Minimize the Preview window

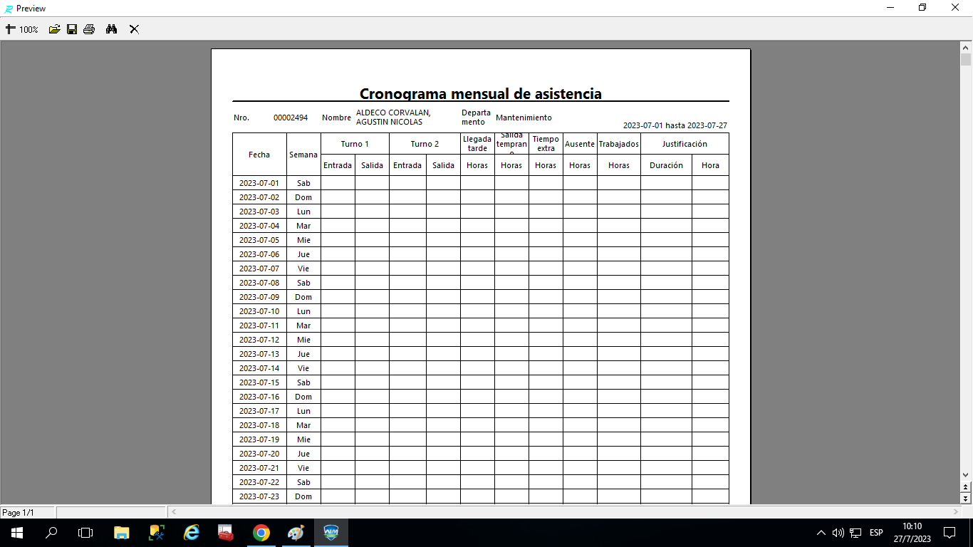coord(890,8)
